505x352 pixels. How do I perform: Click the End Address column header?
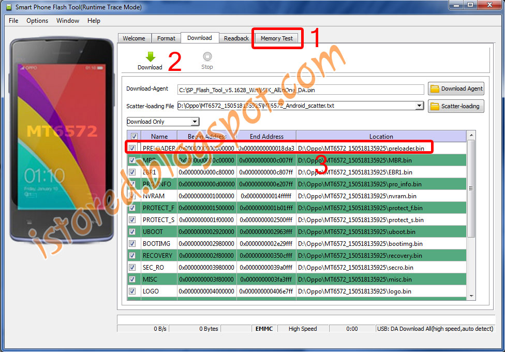tap(266, 136)
